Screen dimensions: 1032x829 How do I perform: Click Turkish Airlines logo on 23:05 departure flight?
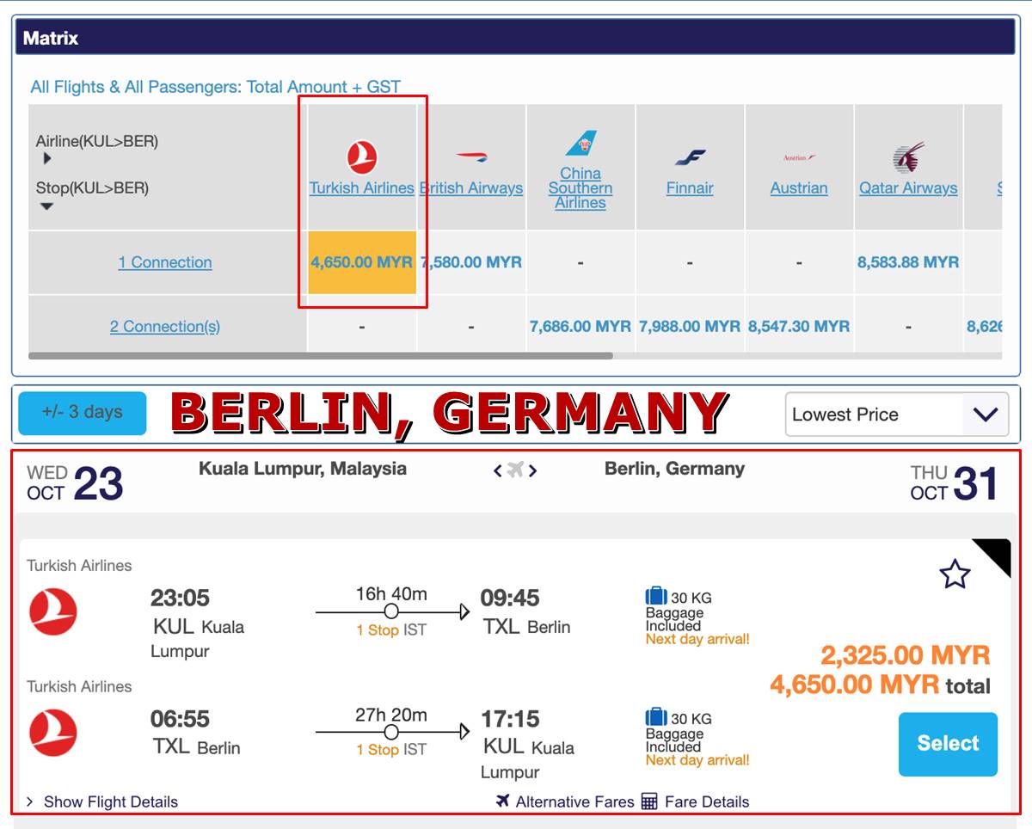pos(53,612)
